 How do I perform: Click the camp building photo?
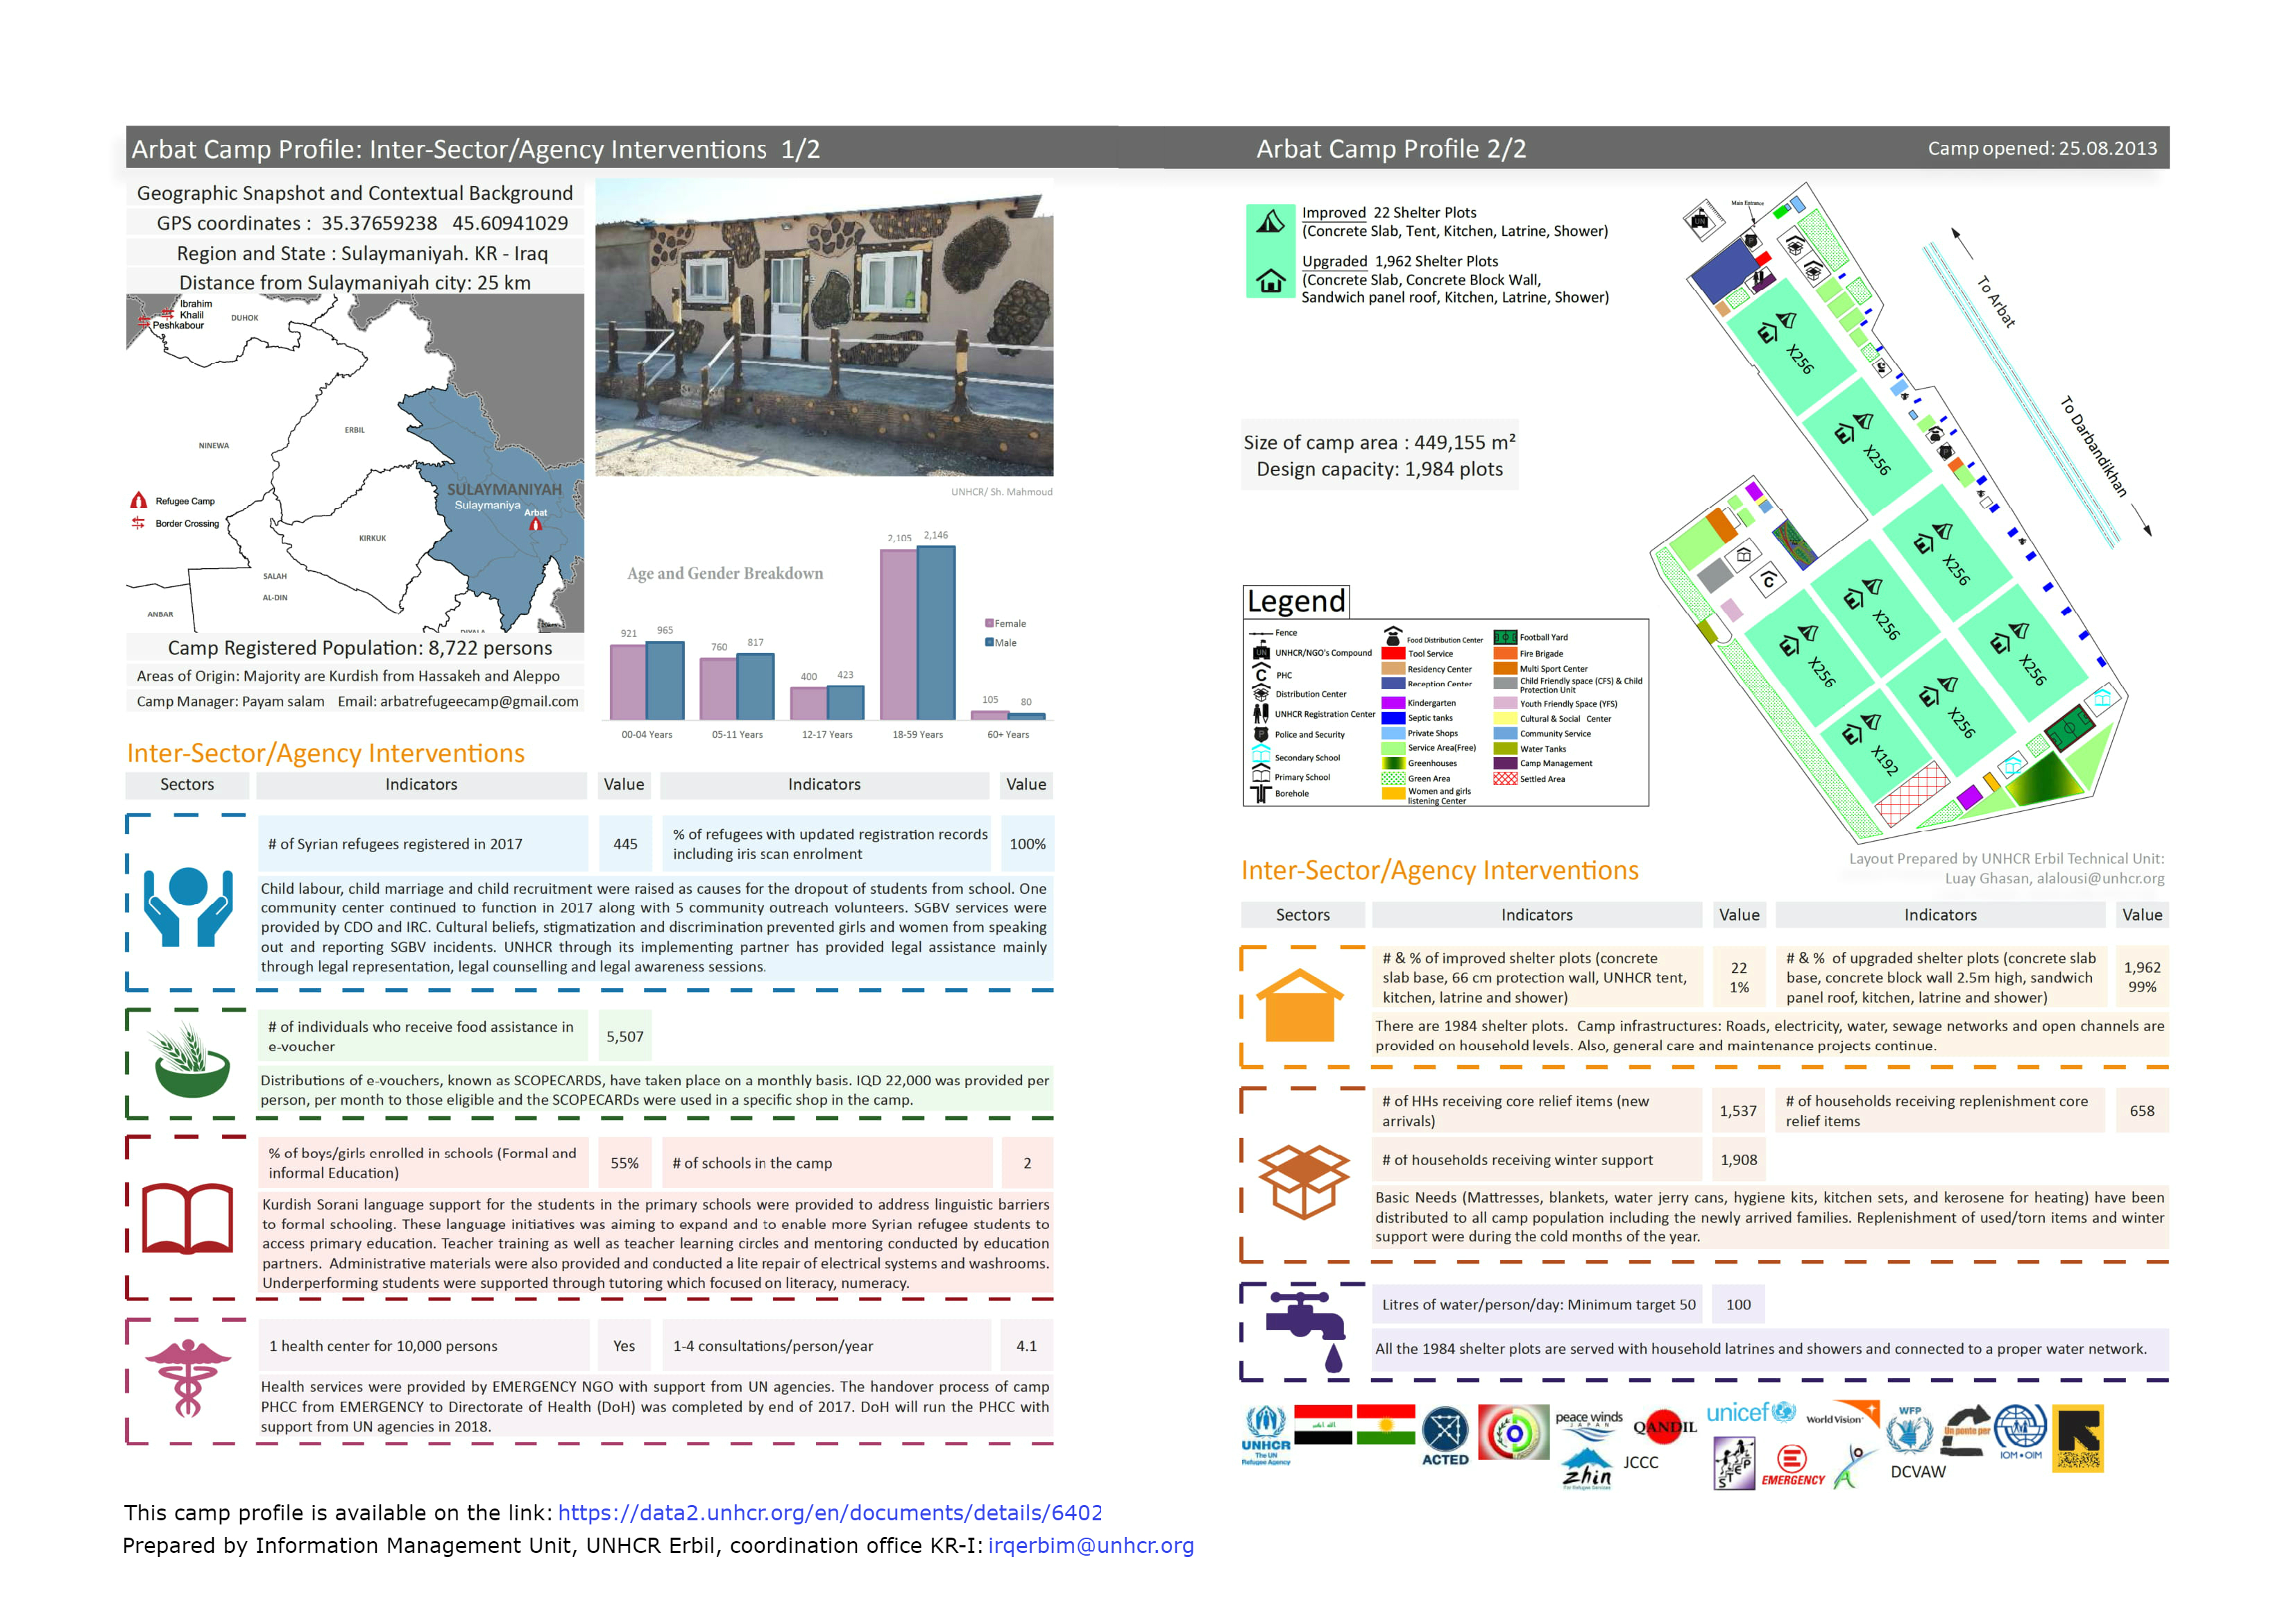[824, 327]
